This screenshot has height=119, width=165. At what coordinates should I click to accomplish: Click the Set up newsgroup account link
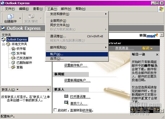(77, 81)
